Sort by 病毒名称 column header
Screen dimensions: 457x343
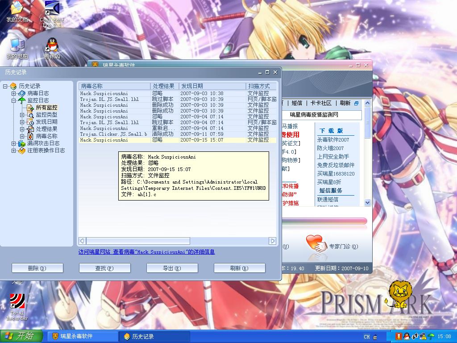[114, 86]
